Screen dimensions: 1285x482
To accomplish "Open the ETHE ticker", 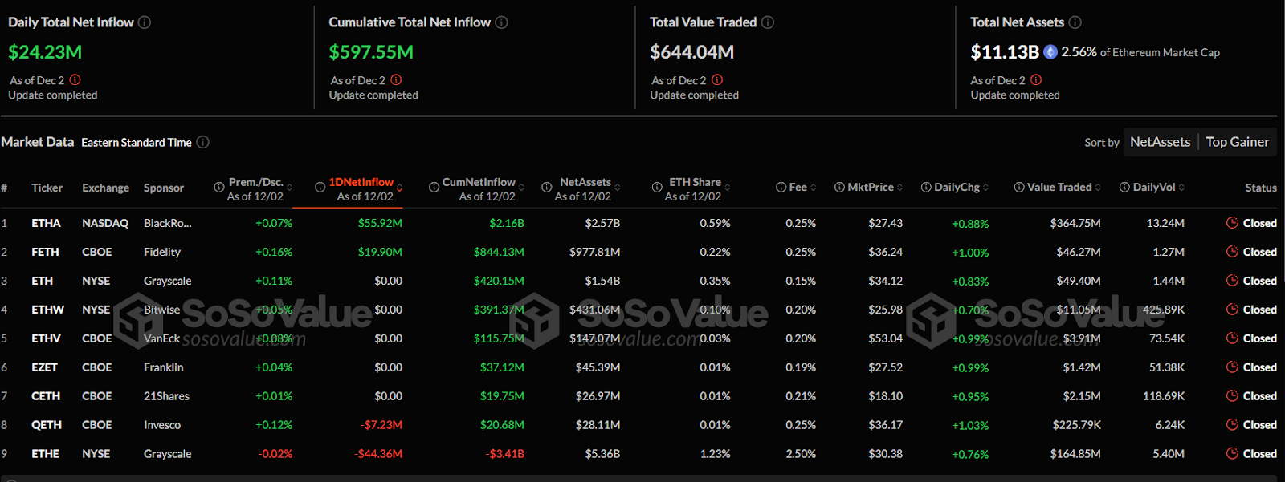I will coord(45,454).
